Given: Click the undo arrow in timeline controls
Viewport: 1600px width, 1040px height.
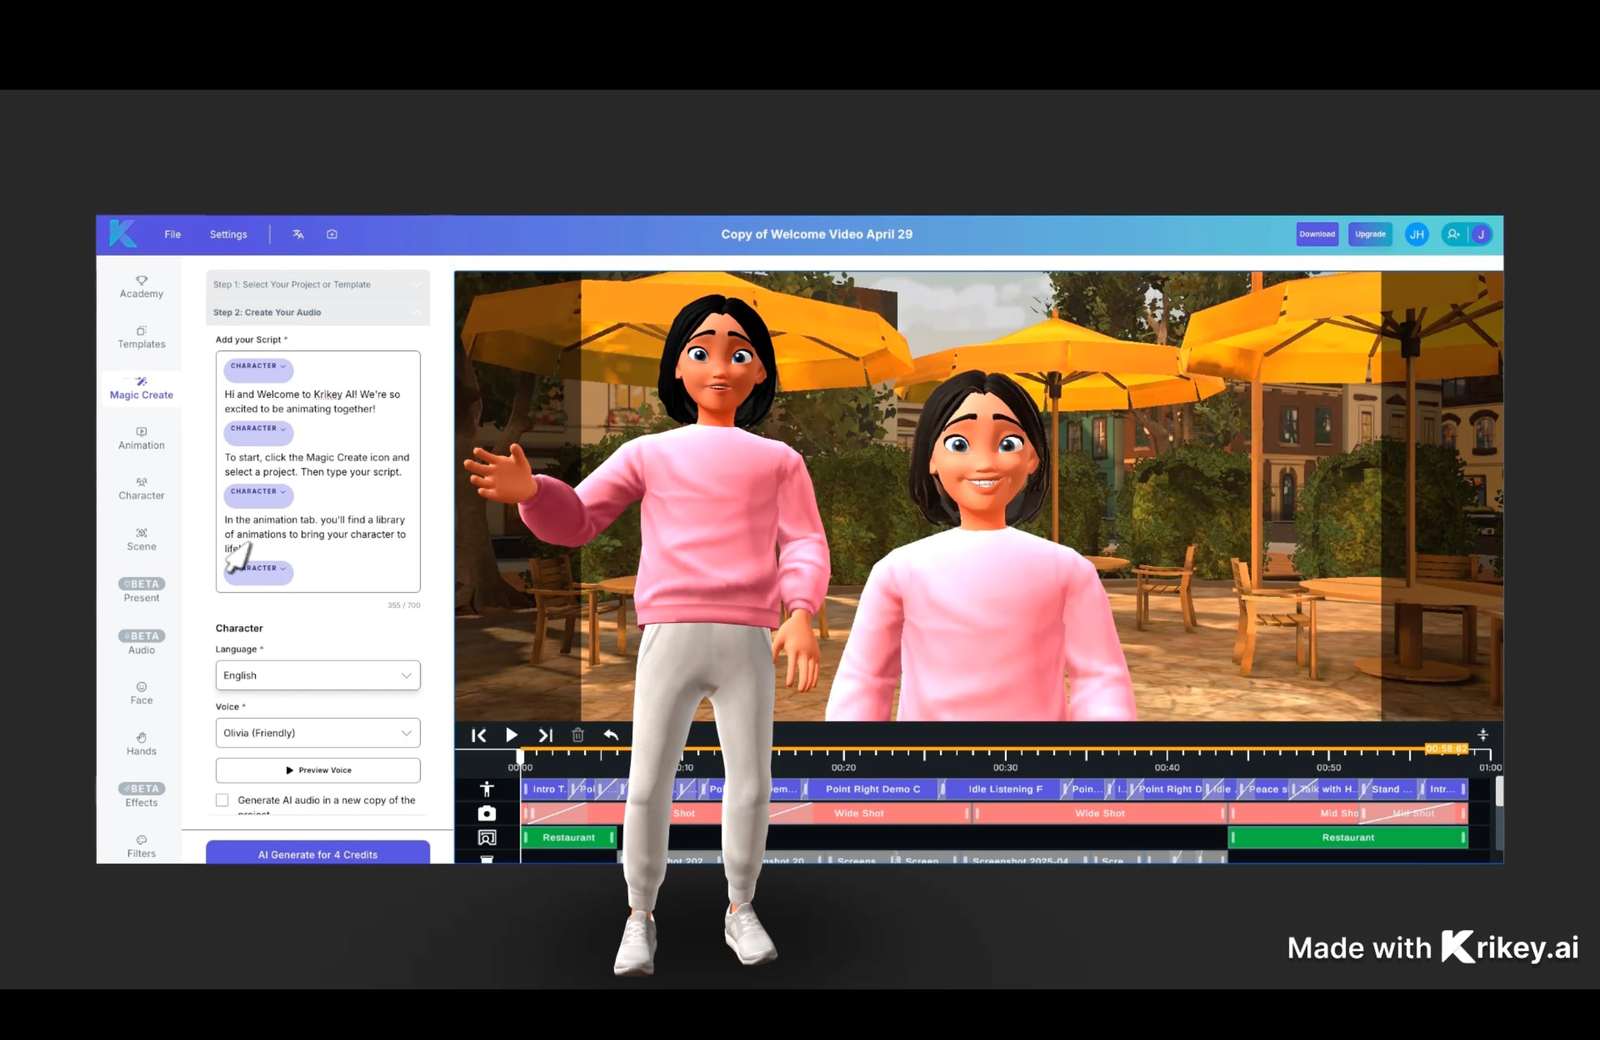Looking at the screenshot, I should (x=611, y=735).
